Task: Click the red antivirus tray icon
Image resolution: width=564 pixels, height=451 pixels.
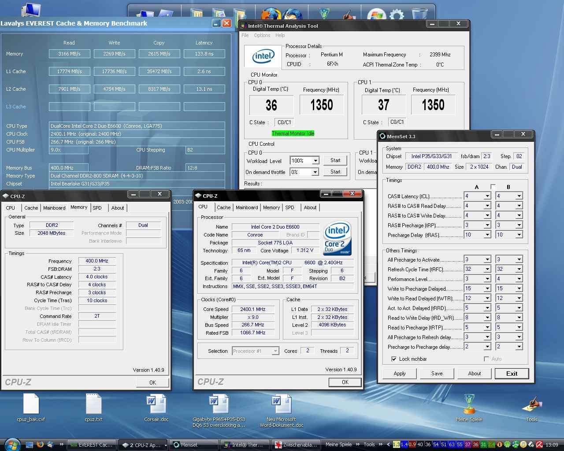Action: pos(539,445)
